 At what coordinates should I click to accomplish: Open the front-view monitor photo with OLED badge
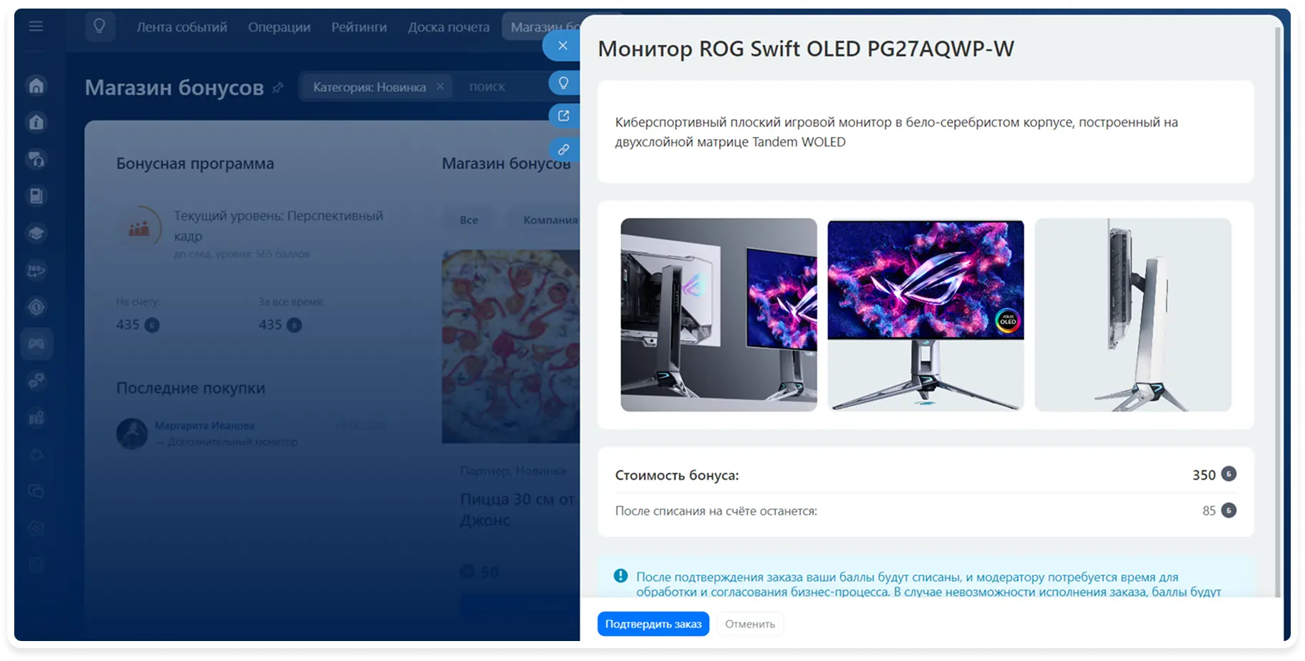(x=926, y=314)
